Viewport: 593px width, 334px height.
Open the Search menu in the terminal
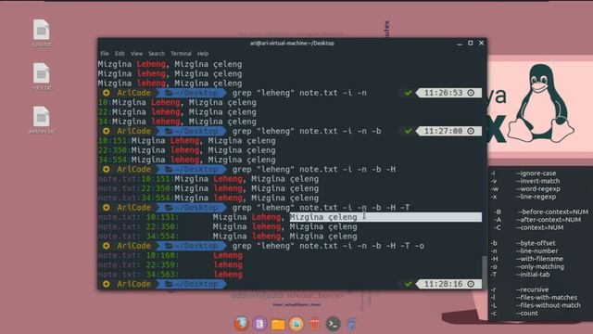click(x=157, y=54)
